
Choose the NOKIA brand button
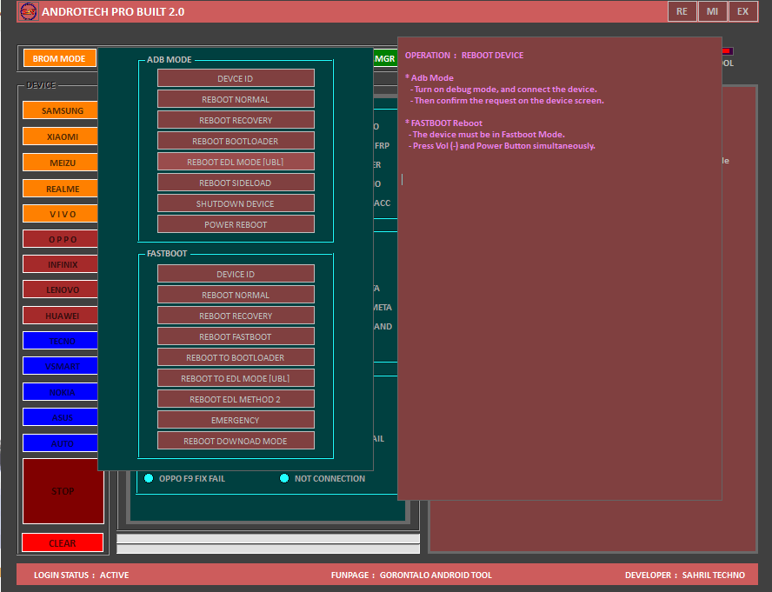tap(61, 392)
